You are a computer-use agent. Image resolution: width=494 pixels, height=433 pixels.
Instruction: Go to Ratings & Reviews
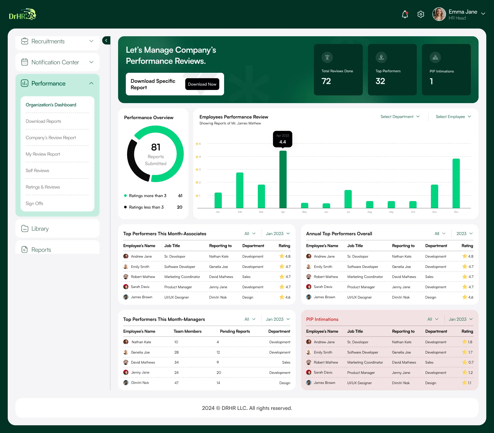coord(43,187)
